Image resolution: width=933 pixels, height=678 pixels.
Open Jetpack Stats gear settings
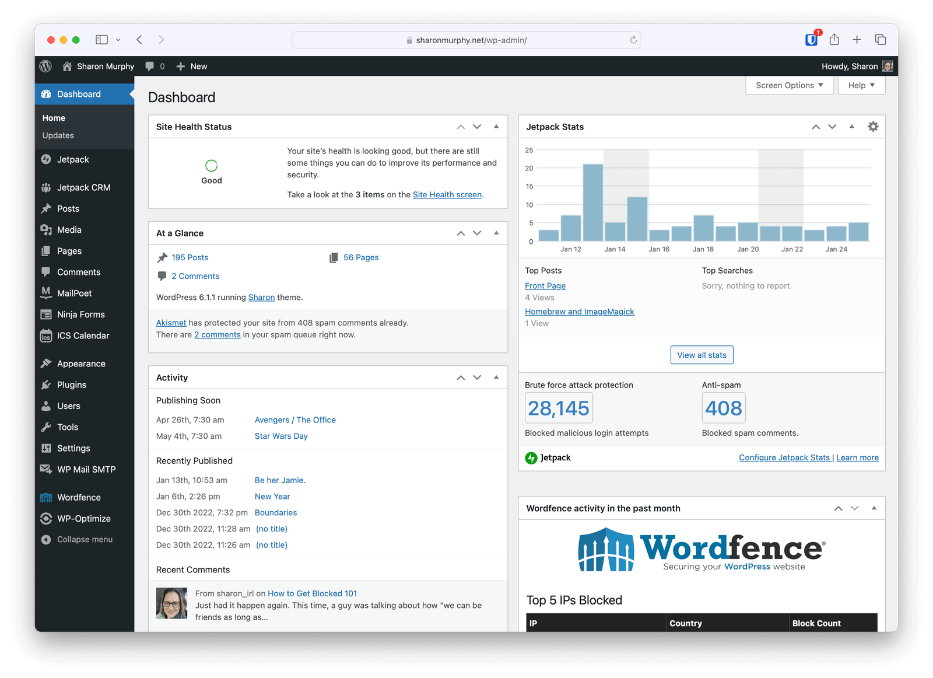coord(872,127)
